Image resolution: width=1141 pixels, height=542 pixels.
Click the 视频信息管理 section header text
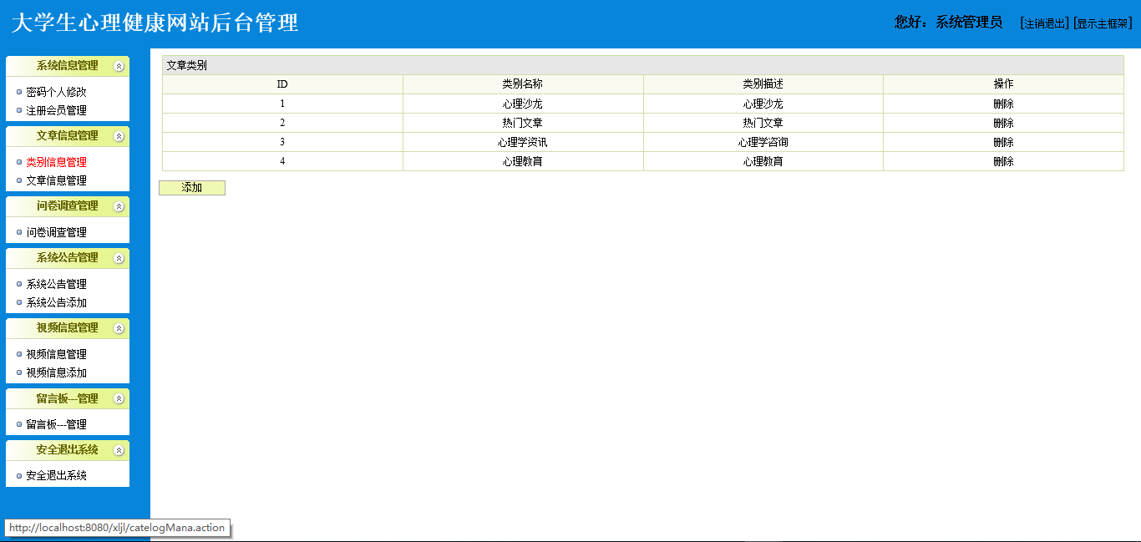[68, 328]
